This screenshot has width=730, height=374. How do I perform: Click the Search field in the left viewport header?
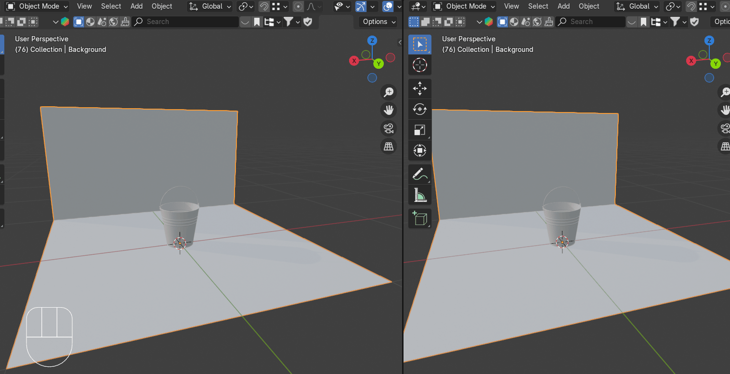[x=185, y=22]
